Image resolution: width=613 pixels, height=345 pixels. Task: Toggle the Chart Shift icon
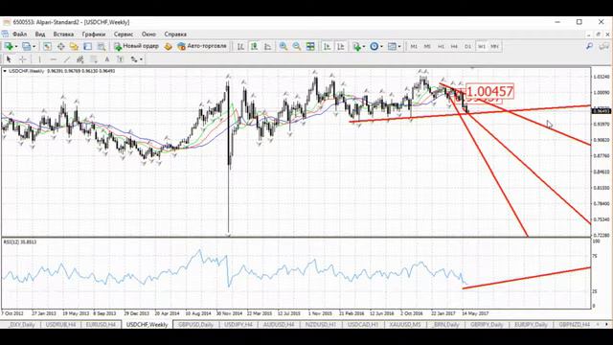(341, 47)
